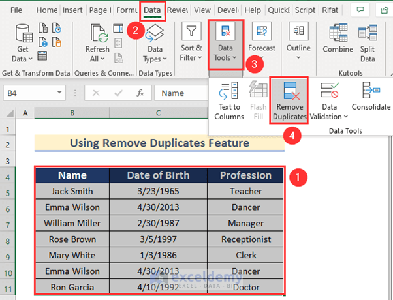Viewport: 393px width, 300px height.
Task: Switch to the View tab
Action: (x=202, y=10)
